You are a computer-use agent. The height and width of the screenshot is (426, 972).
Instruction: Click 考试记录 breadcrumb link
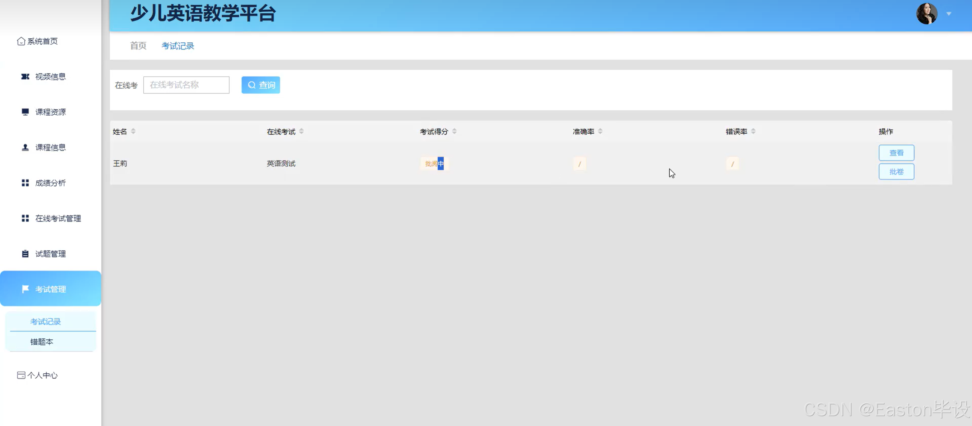(178, 45)
